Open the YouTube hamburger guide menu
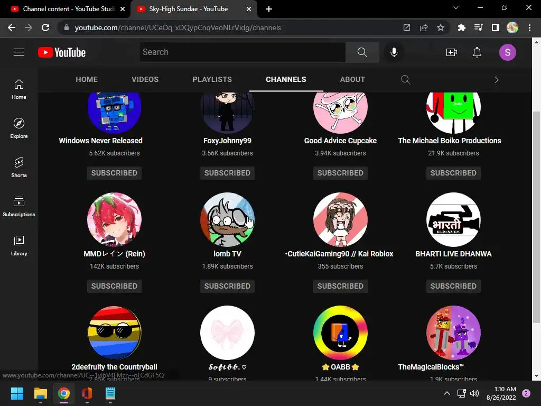This screenshot has width=541, height=406. click(19, 52)
